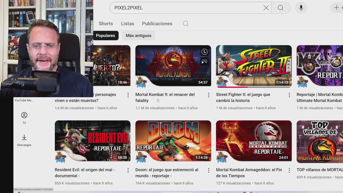
Task: Add Mortal Kombat 9 to queue
Action: (204, 62)
